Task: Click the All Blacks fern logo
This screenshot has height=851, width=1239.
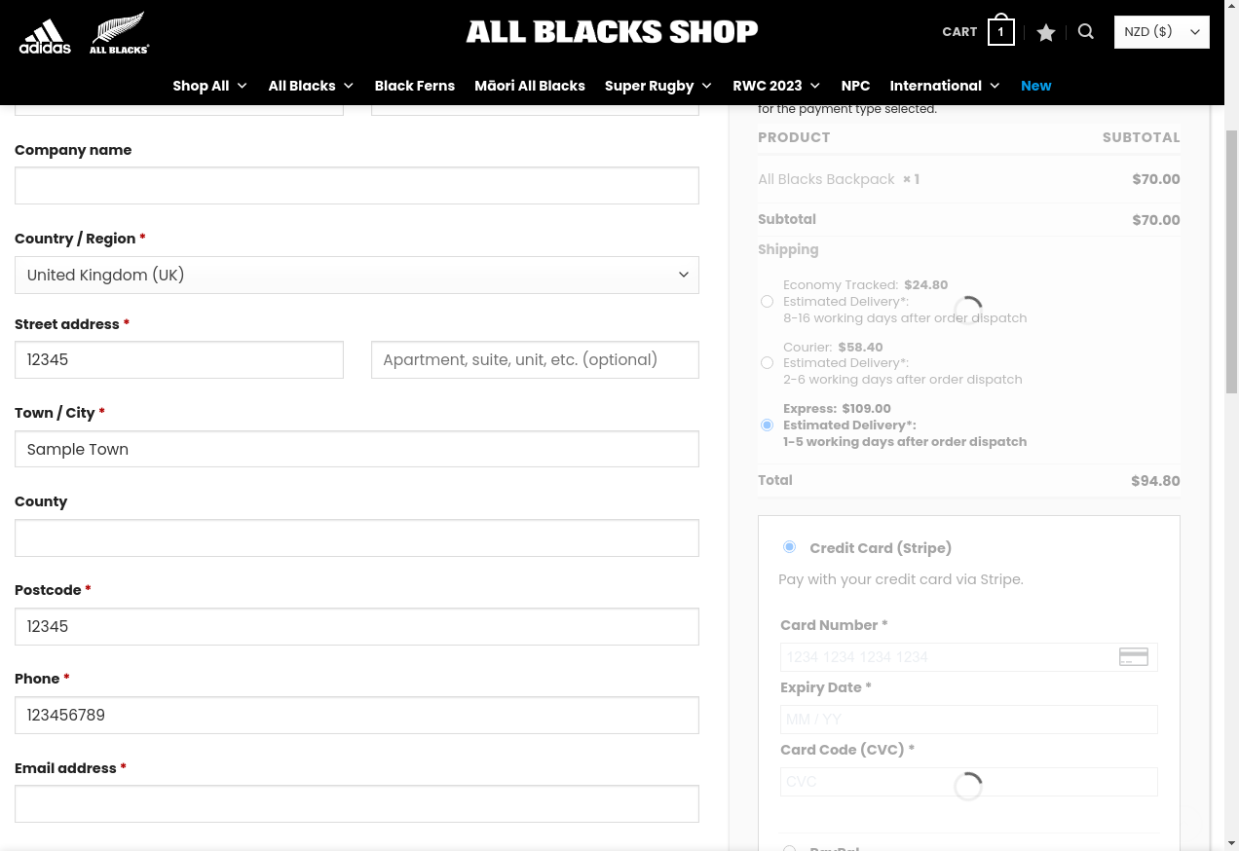Action: [119, 32]
